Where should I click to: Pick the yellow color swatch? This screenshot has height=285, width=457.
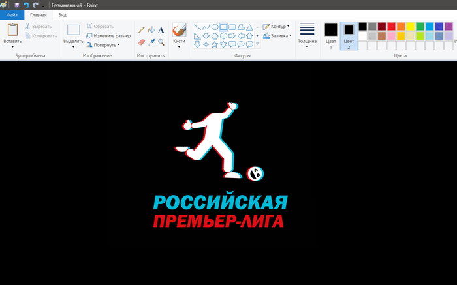coord(411,27)
